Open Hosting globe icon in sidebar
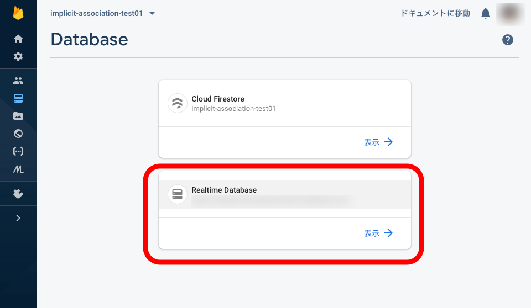The image size is (531, 308). (18, 134)
